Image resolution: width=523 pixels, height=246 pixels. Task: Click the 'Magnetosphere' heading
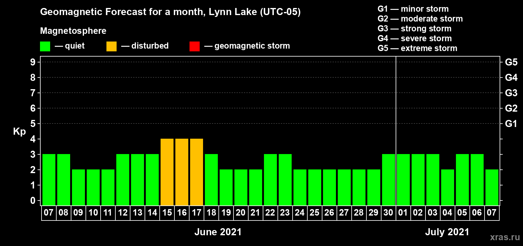coord(73,31)
